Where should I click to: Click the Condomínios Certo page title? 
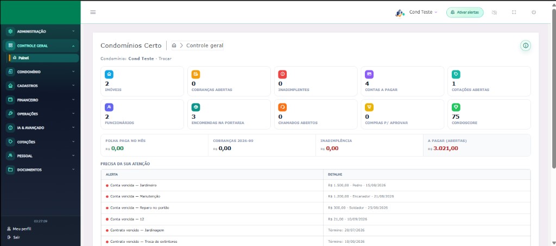[x=131, y=46]
